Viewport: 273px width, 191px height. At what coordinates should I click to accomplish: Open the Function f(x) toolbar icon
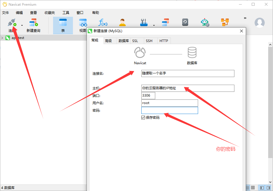[103, 22]
